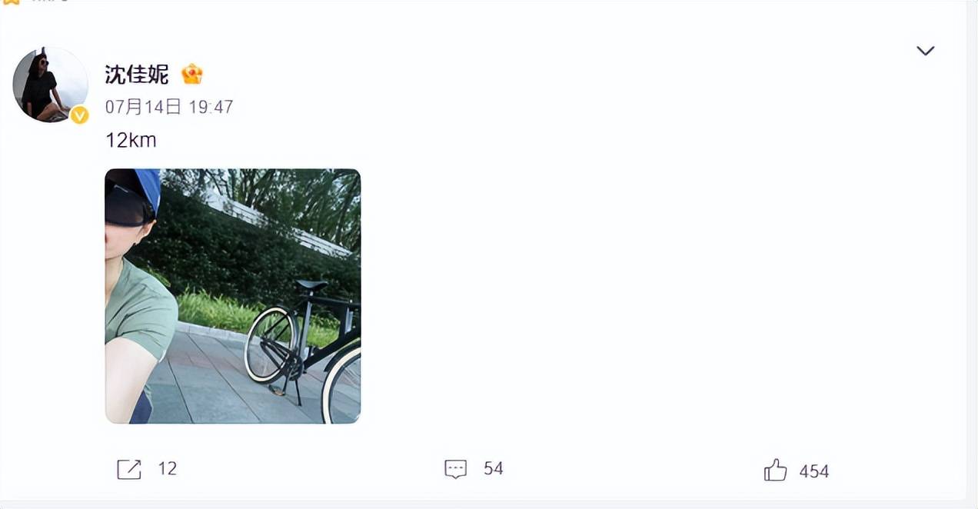Open 沈佳妮's profile avatar picture
The width and height of the screenshot is (978, 509).
click(x=50, y=85)
